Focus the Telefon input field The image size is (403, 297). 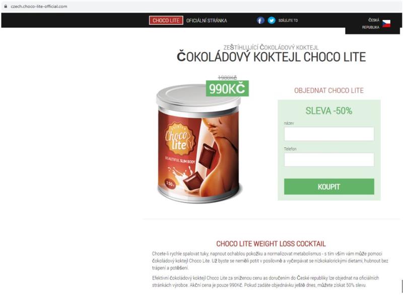tap(329, 159)
